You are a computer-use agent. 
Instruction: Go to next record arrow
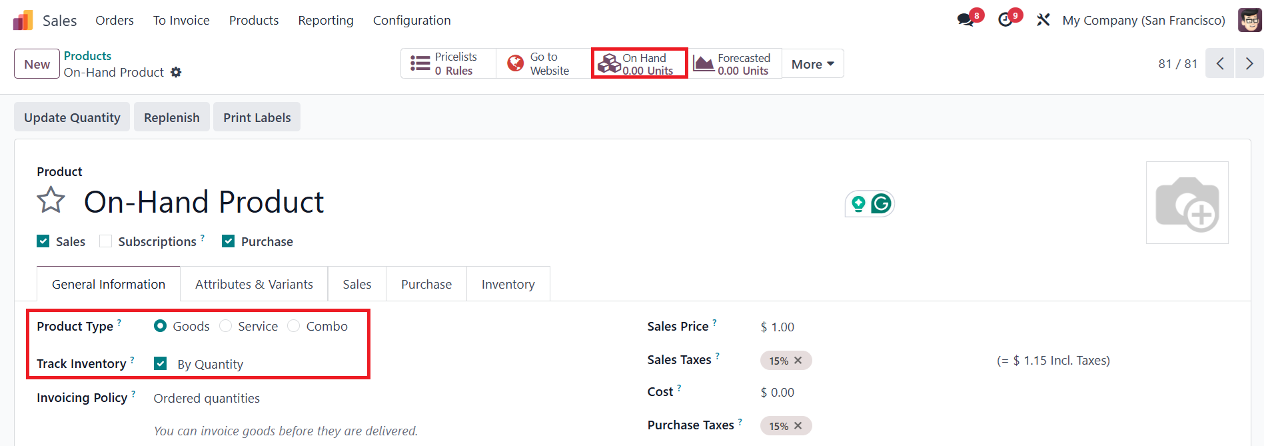1249,63
